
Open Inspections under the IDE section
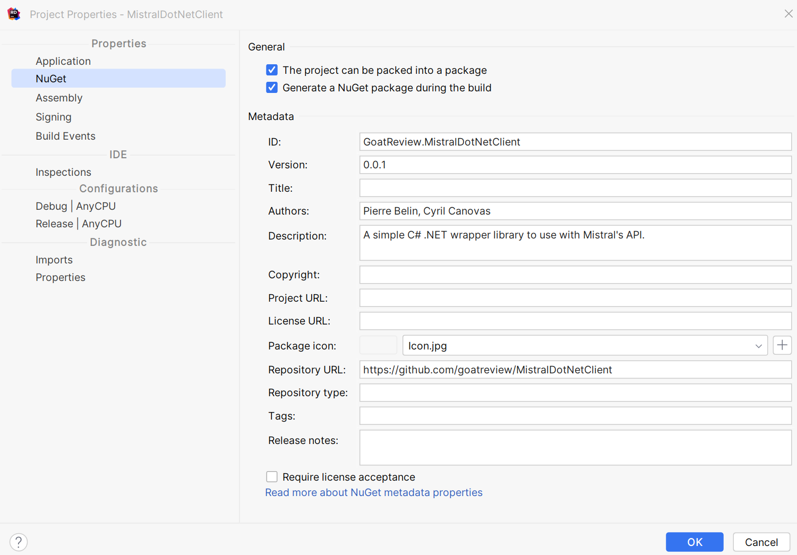63,172
